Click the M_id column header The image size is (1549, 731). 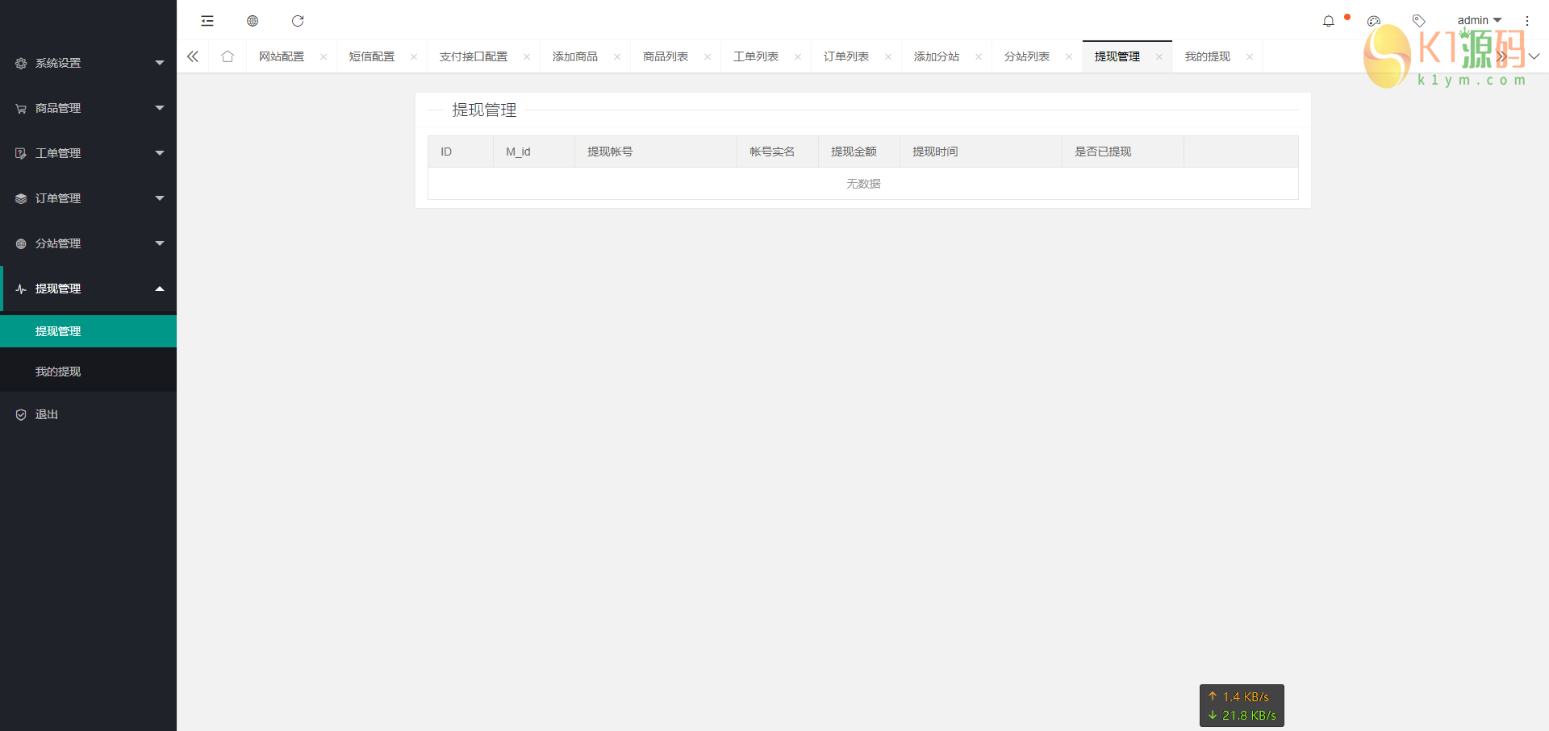point(534,152)
